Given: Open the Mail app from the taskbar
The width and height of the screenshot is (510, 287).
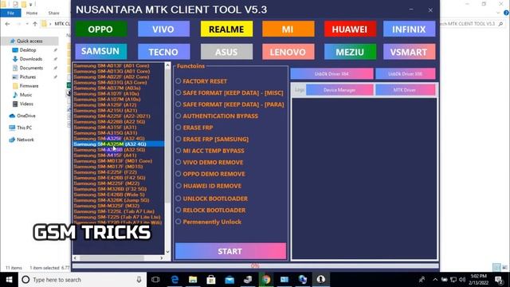Looking at the screenshot, I should (x=229, y=280).
